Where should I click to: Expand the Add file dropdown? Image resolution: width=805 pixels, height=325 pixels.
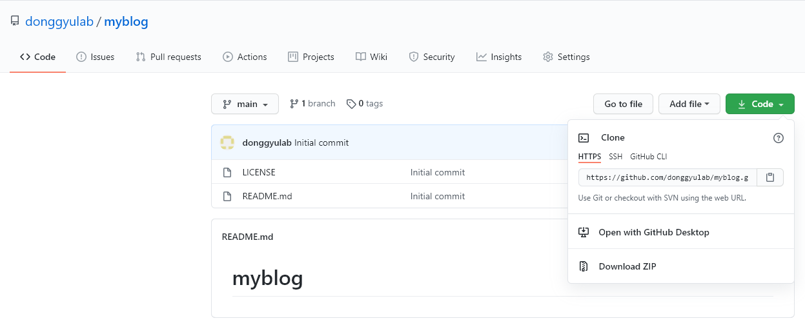[689, 104]
